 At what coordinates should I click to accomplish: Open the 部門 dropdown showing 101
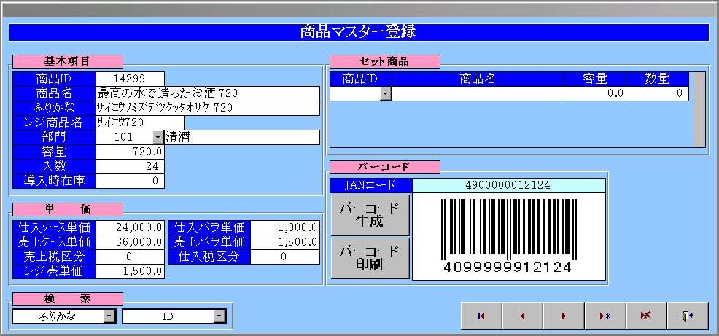point(158,137)
